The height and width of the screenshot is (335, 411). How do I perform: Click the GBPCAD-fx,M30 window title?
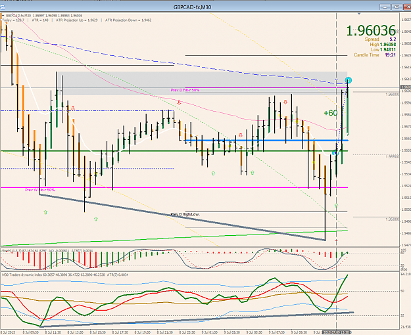[x=192, y=7]
